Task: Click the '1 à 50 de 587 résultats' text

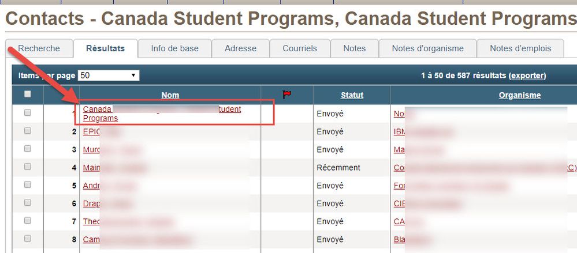Action: point(464,75)
